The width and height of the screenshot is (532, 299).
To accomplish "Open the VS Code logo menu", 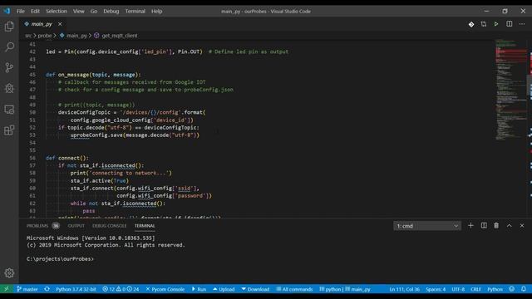I will (x=7, y=11).
